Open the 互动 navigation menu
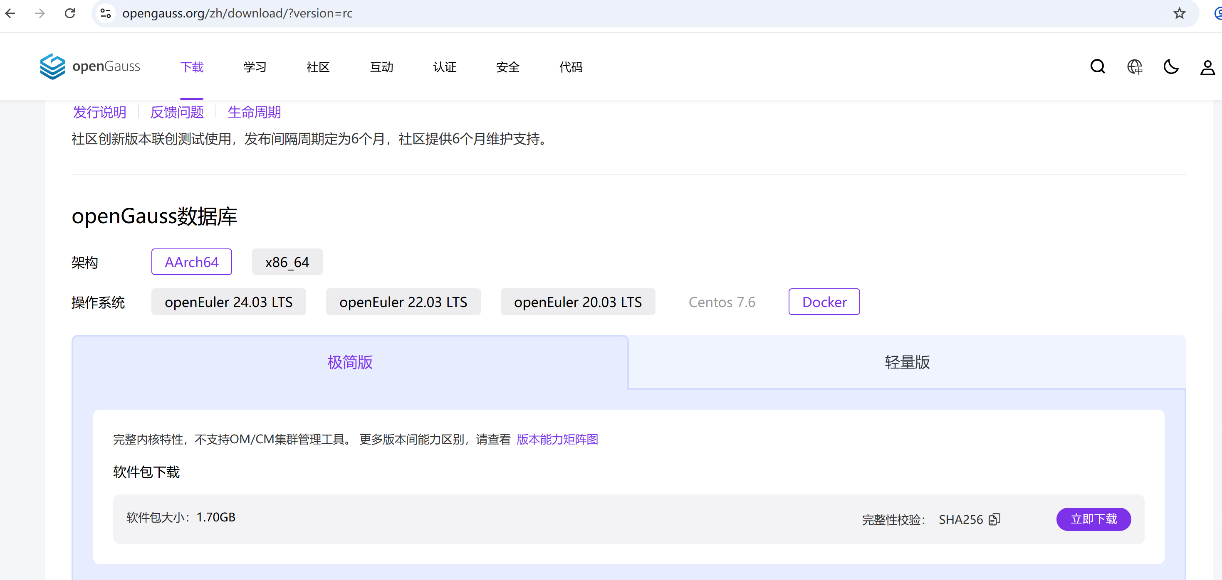The height and width of the screenshot is (580, 1222). (381, 67)
